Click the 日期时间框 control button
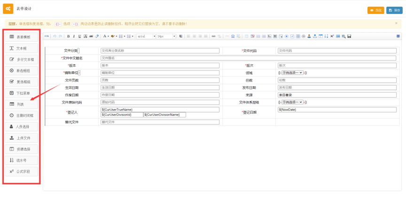Viewport: 406px width, 197px height. click(x=21, y=116)
